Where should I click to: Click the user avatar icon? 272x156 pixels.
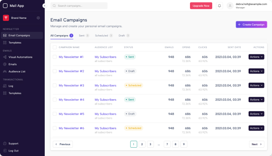(230, 6)
